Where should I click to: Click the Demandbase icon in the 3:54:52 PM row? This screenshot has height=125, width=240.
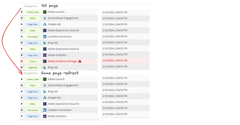pyautogui.click(x=45, y=85)
